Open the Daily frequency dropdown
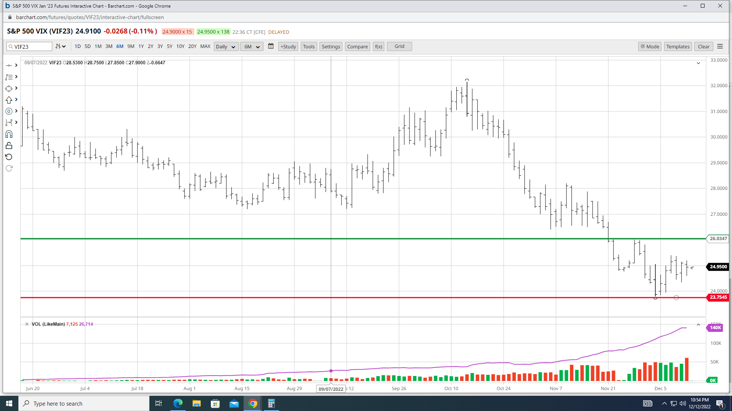Screen dimensions: 732x411 (x=226, y=46)
